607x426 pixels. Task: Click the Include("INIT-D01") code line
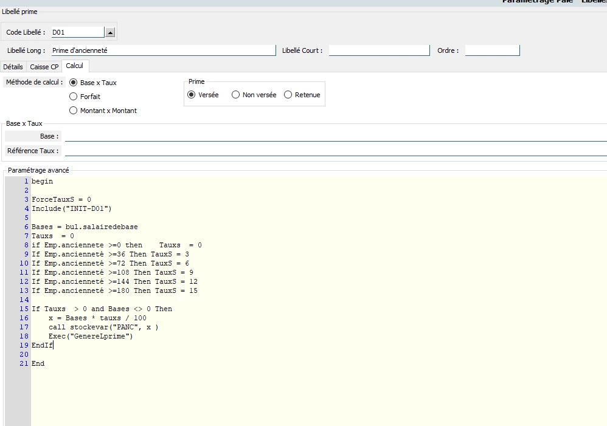click(x=72, y=208)
